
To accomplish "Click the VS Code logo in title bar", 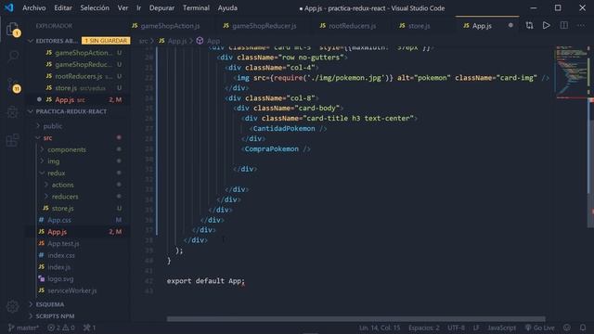I will pyautogui.click(x=9, y=7).
